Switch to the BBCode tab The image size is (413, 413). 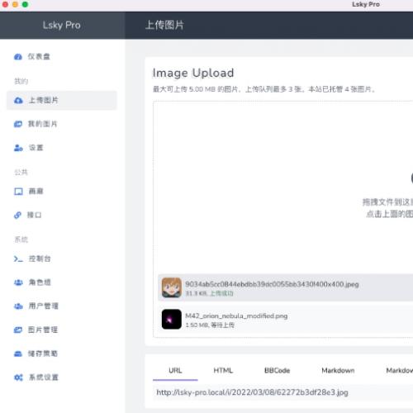tap(277, 371)
